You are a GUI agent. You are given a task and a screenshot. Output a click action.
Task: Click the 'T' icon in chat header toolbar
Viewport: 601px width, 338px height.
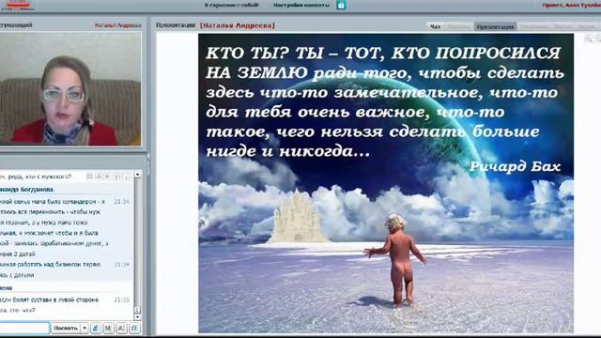[x=117, y=177]
